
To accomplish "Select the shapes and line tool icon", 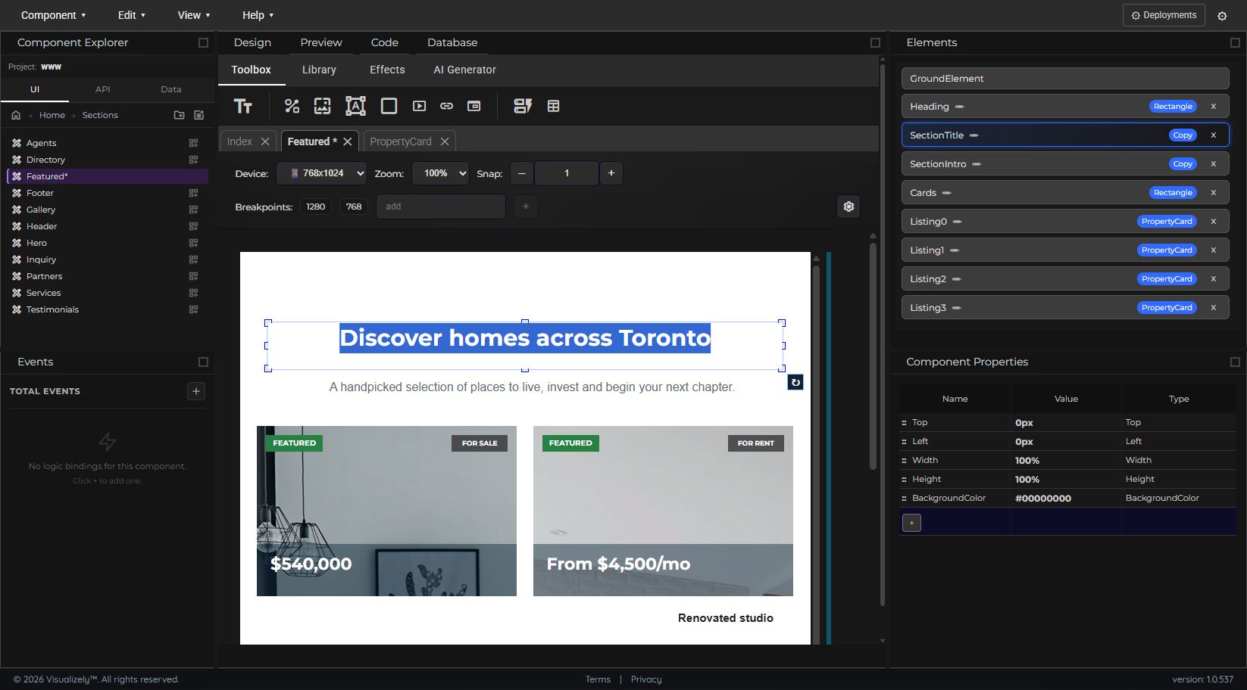I will coord(292,106).
